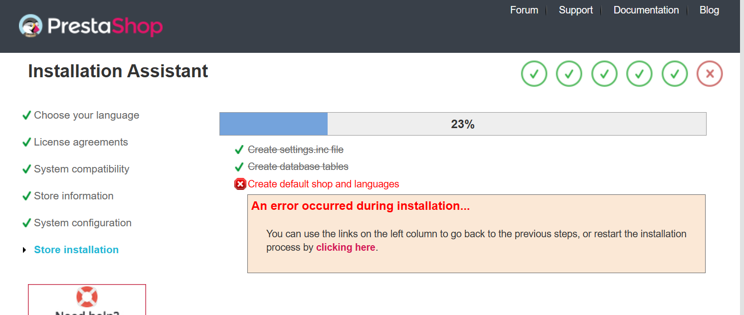Screen dimensions: 744x315
Task: Click the lifebuoy Need help icon
Action: [x=87, y=297]
